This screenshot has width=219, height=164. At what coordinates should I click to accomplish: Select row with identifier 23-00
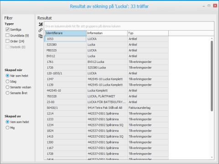[x=107, y=102]
